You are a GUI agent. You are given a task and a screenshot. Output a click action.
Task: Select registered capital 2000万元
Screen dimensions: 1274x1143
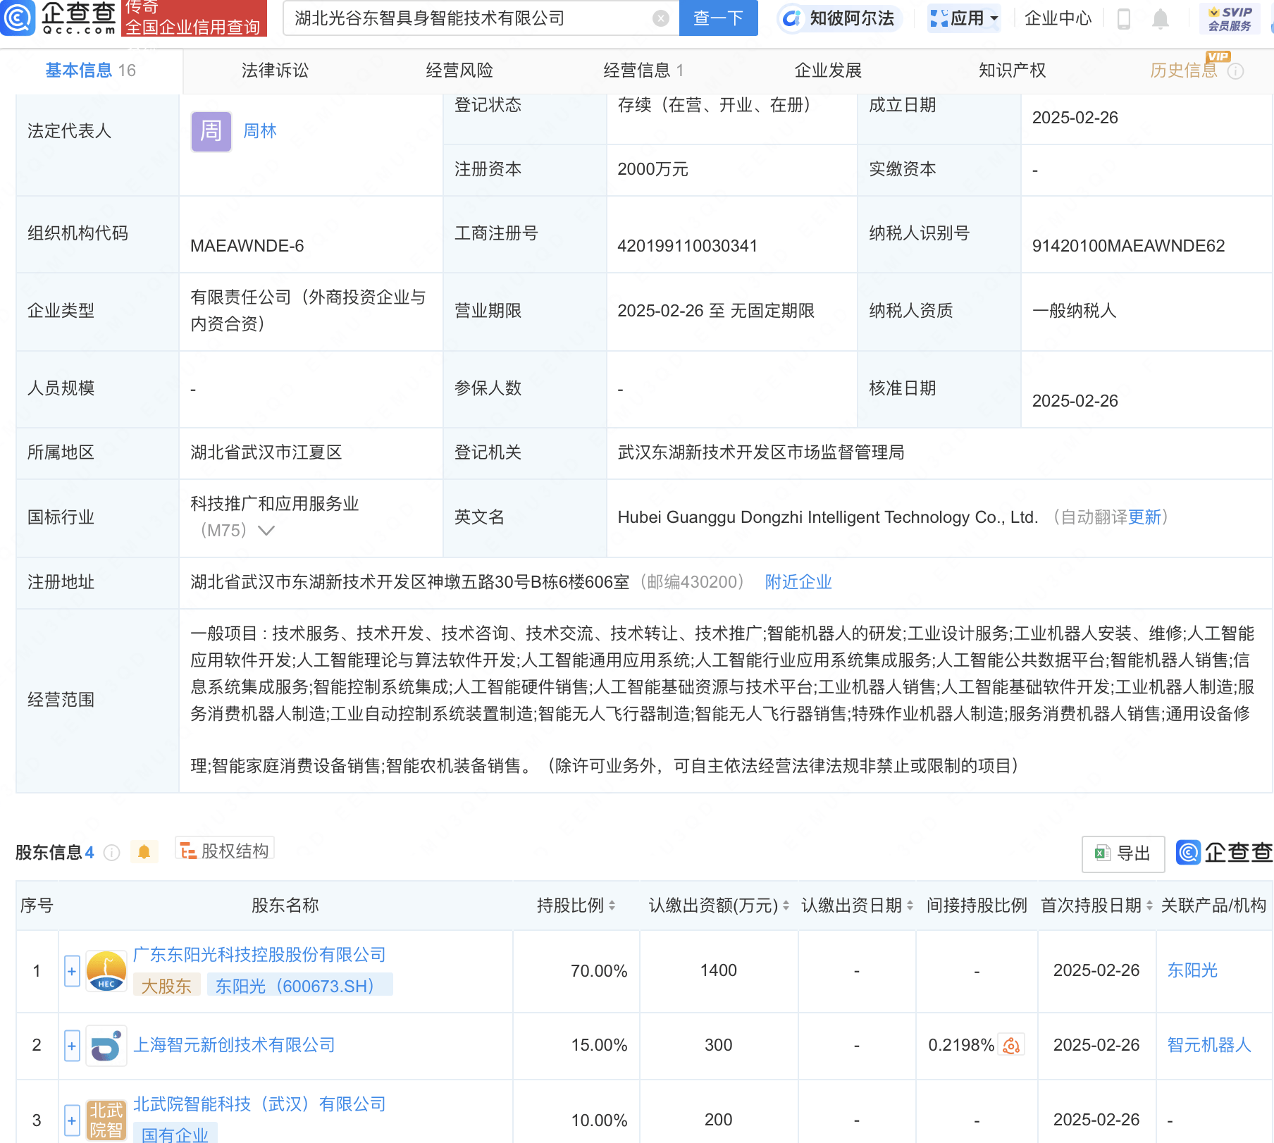pyautogui.click(x=653, y=169)
